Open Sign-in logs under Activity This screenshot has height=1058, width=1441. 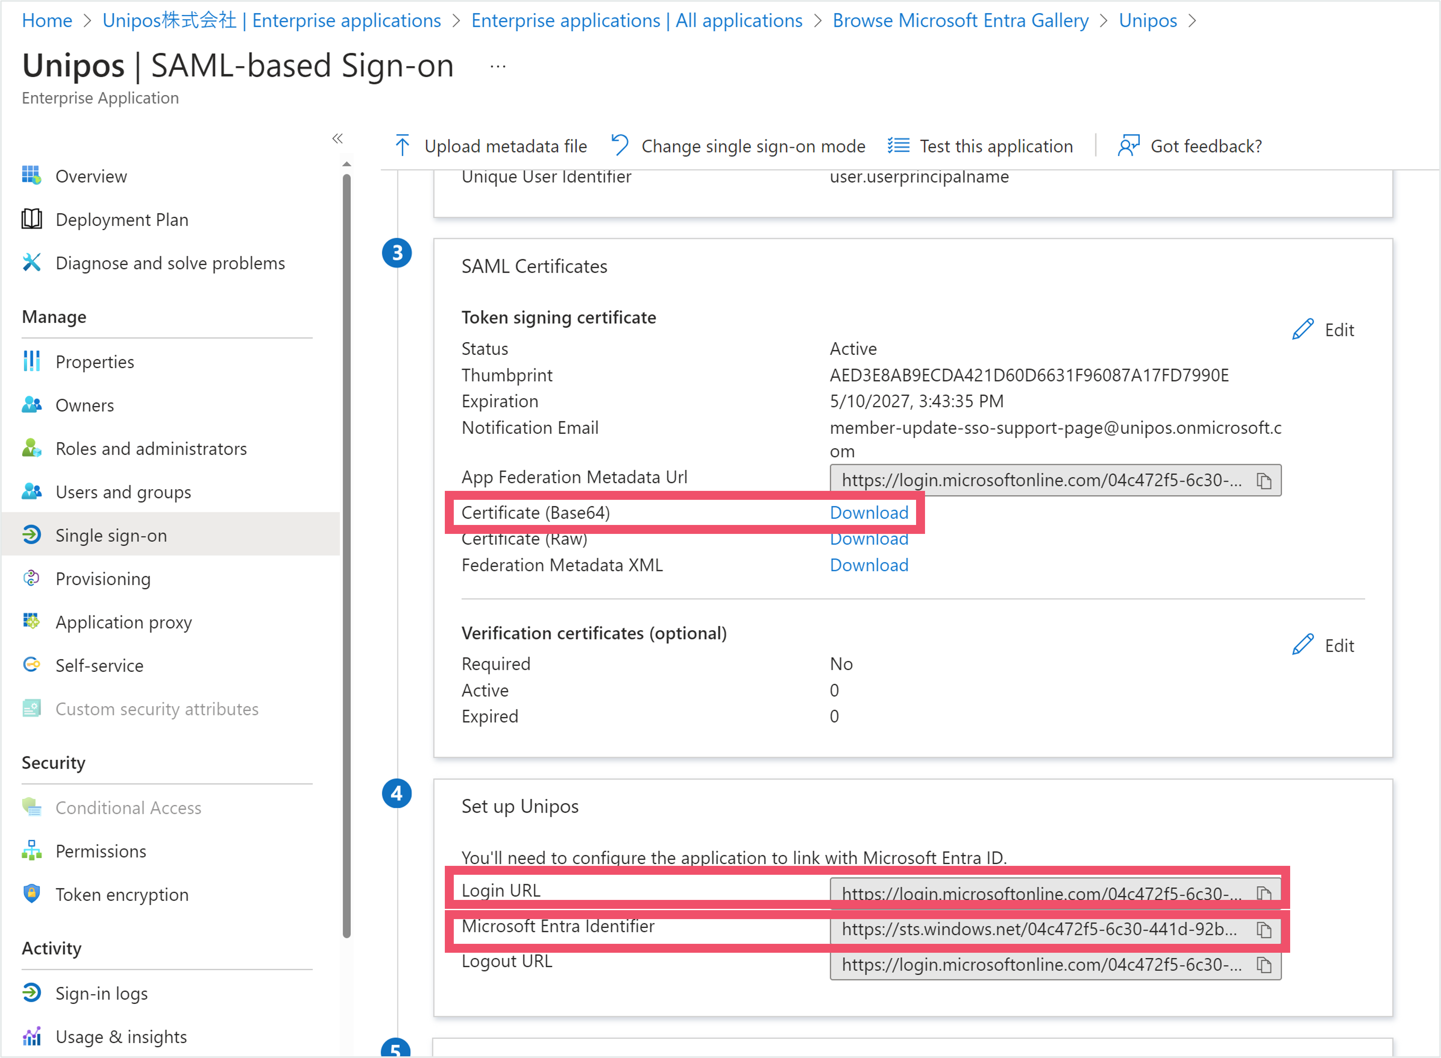tap(101, 993)
